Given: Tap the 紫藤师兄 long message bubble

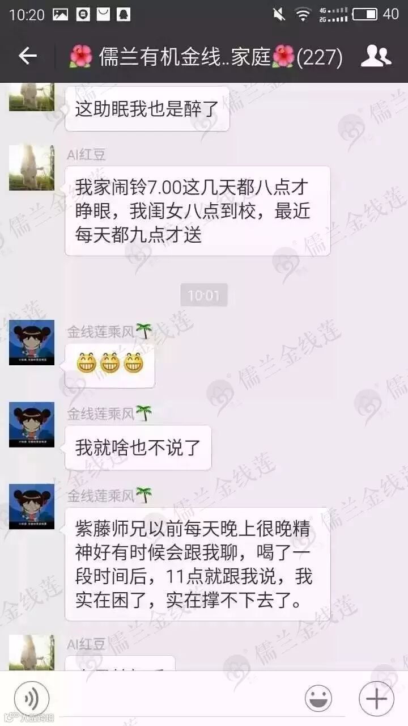Looking at the screenshot, I should (x=198, y=564).
